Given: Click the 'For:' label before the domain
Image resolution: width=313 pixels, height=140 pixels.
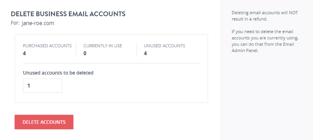Looking at the screenshot, I should pyautogui.click(x=15, y=23).
